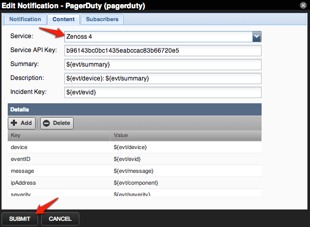Select the device row in Details
The width and height of the screenshot is (310, 227).
[134, 147]
